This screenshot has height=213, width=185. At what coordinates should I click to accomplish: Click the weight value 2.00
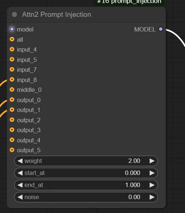point(134,161)
